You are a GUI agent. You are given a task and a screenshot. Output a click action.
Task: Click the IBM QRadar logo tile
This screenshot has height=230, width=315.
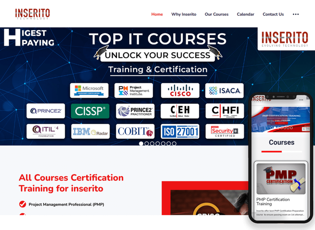click(x=90, y=131)
